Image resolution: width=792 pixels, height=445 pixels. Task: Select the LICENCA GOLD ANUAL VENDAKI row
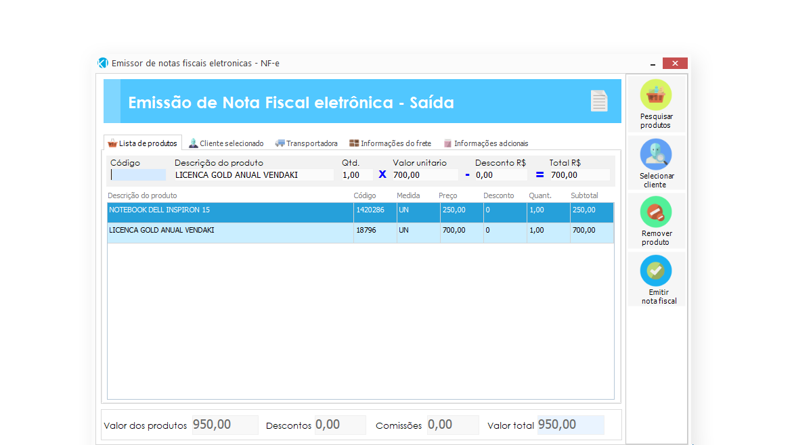(x=271, y=230)
